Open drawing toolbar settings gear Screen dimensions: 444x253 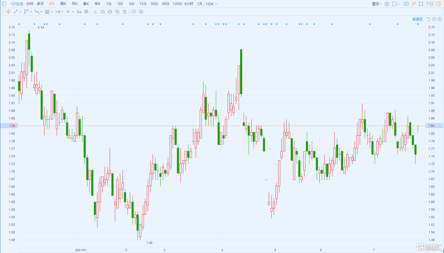tap(141, 12)
